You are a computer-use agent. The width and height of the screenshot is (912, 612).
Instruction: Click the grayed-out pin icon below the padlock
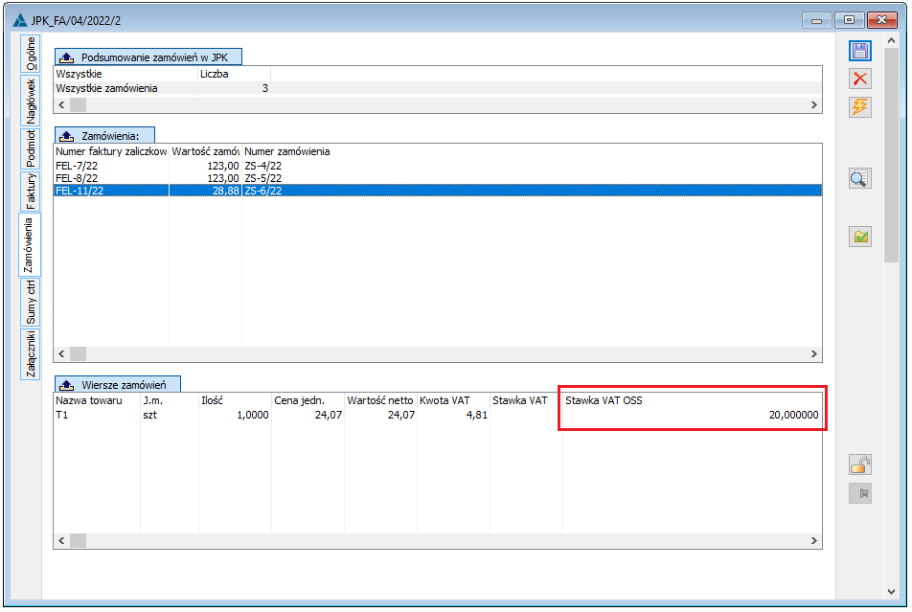pyautogui.click(x=859, y=493)
